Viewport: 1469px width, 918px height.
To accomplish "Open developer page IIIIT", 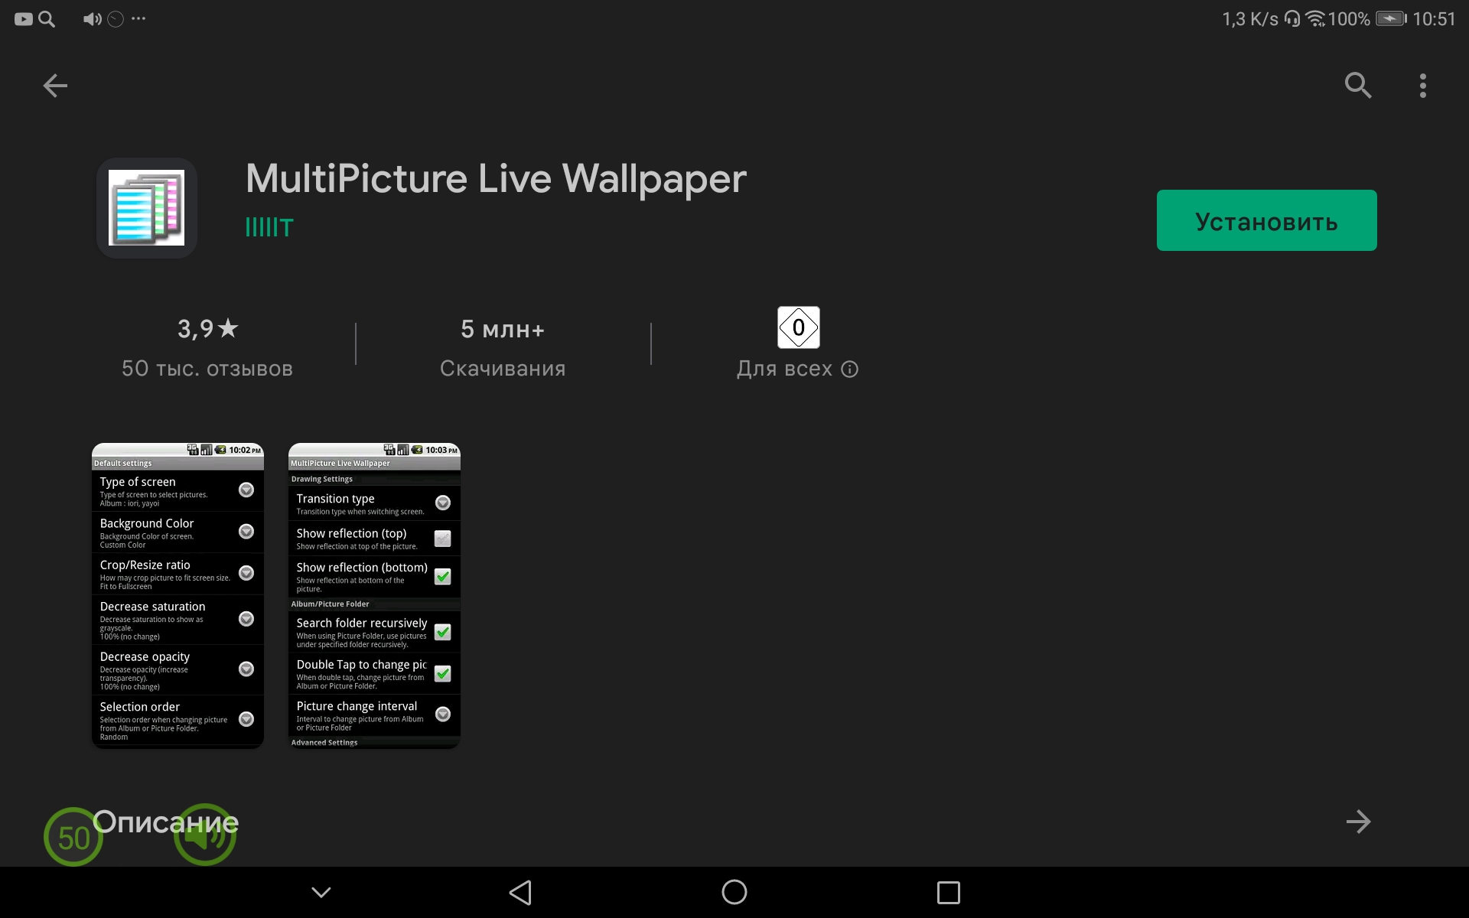I will coord(269,228).
